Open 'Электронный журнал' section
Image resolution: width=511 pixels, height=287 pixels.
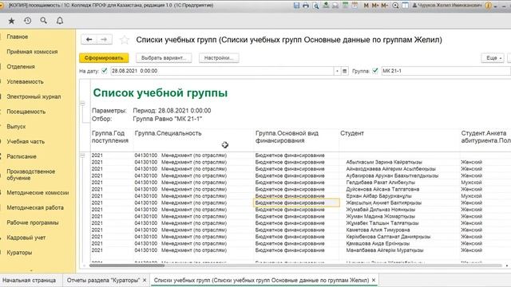[34, 96]
